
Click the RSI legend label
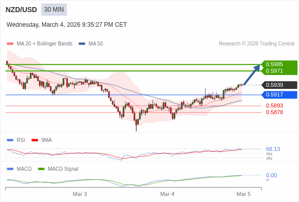click(21, 140)
